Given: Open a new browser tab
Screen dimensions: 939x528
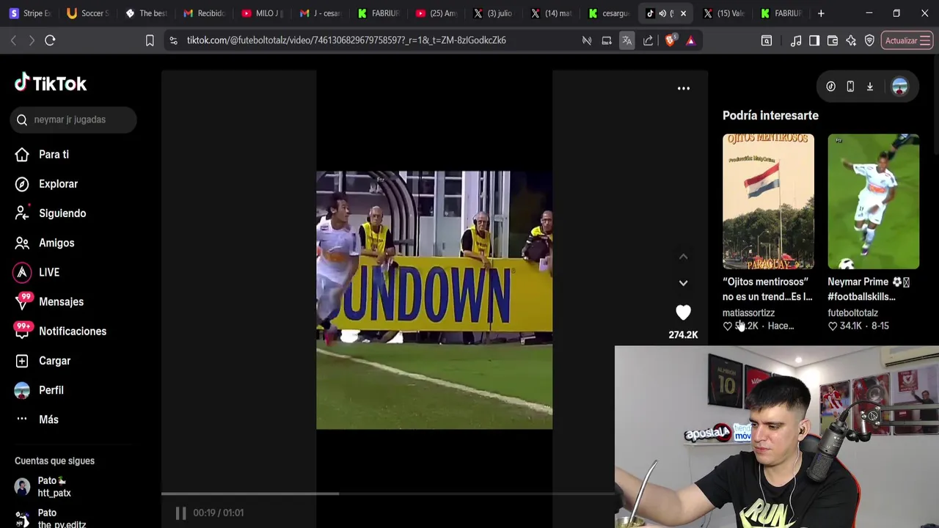Looking at the screenshot, I should click(x=821, y=13).
